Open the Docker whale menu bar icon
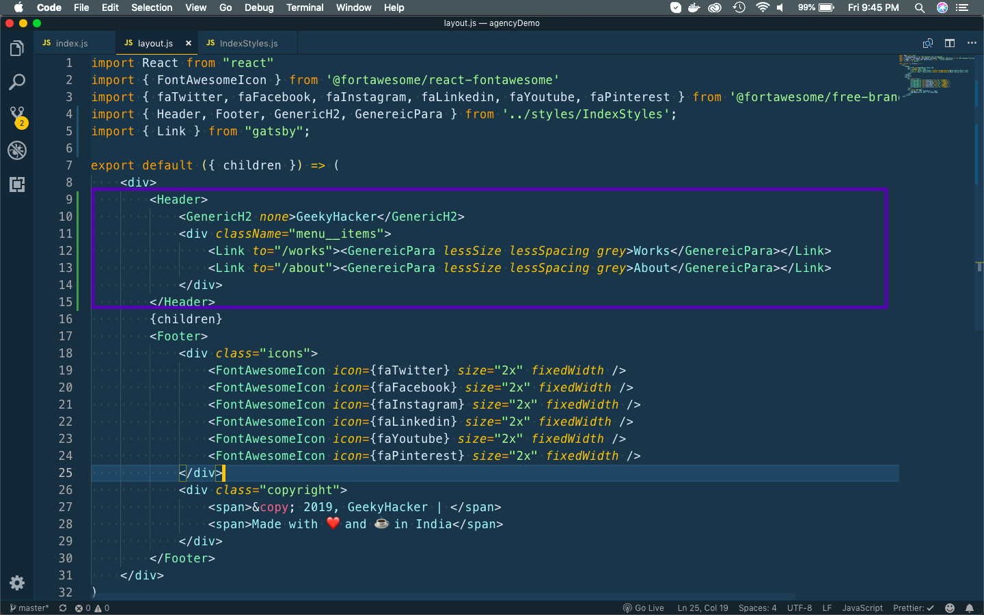Viewport: 984px width, 615px height. 694,8
